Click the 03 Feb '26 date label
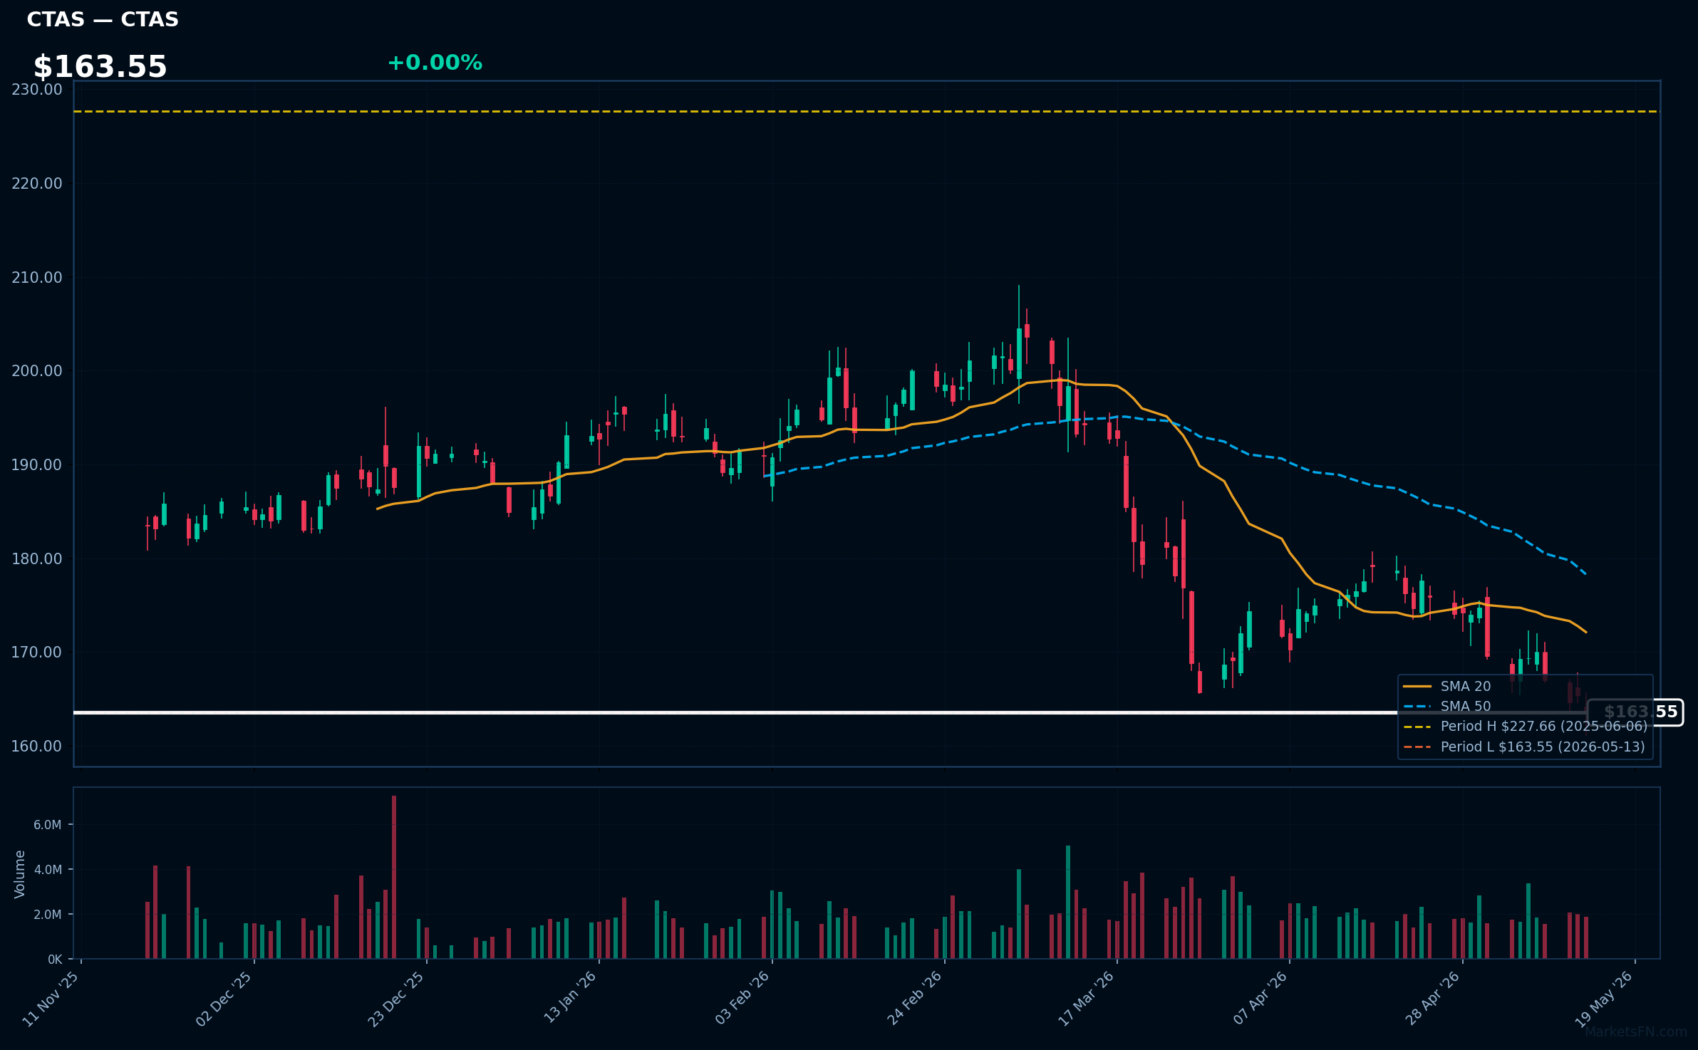 [x=742, y=998]
